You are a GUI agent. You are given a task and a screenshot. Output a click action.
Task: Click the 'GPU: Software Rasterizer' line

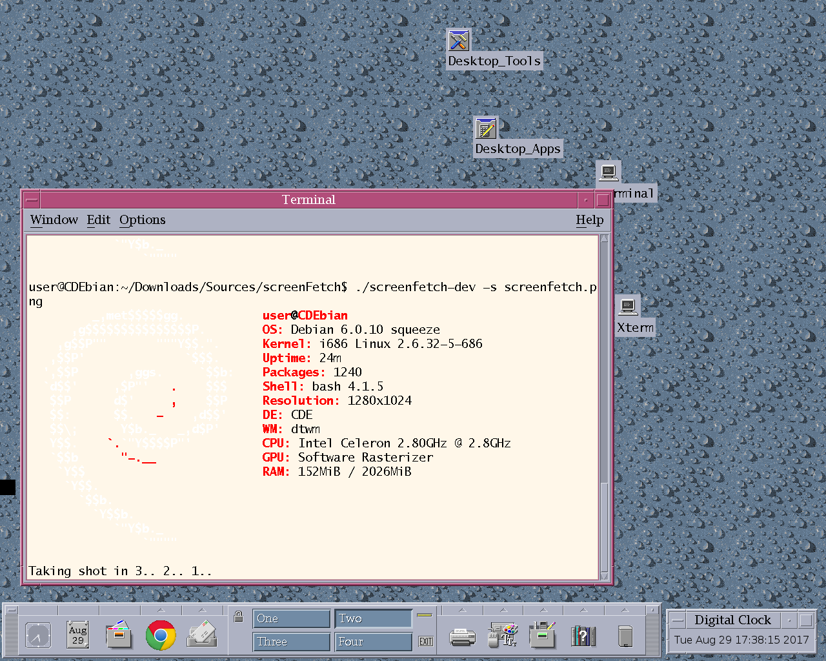348,458
